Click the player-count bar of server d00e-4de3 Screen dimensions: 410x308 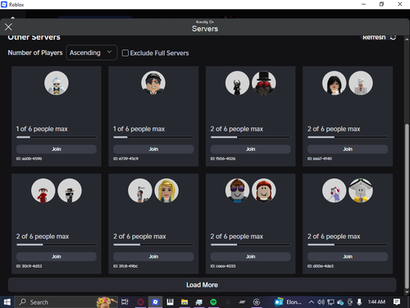coord(348,245)
